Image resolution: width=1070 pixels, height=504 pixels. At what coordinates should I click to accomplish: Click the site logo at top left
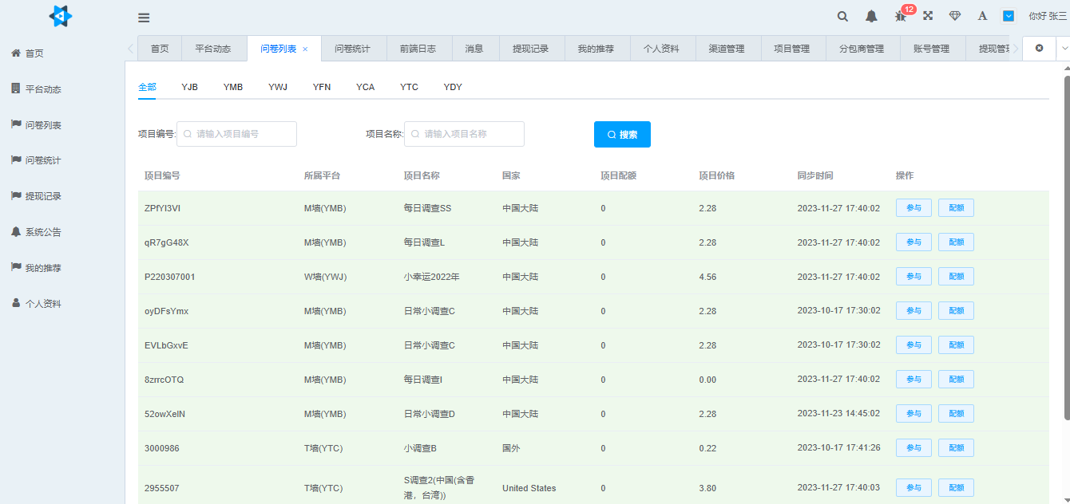[61, 16]
